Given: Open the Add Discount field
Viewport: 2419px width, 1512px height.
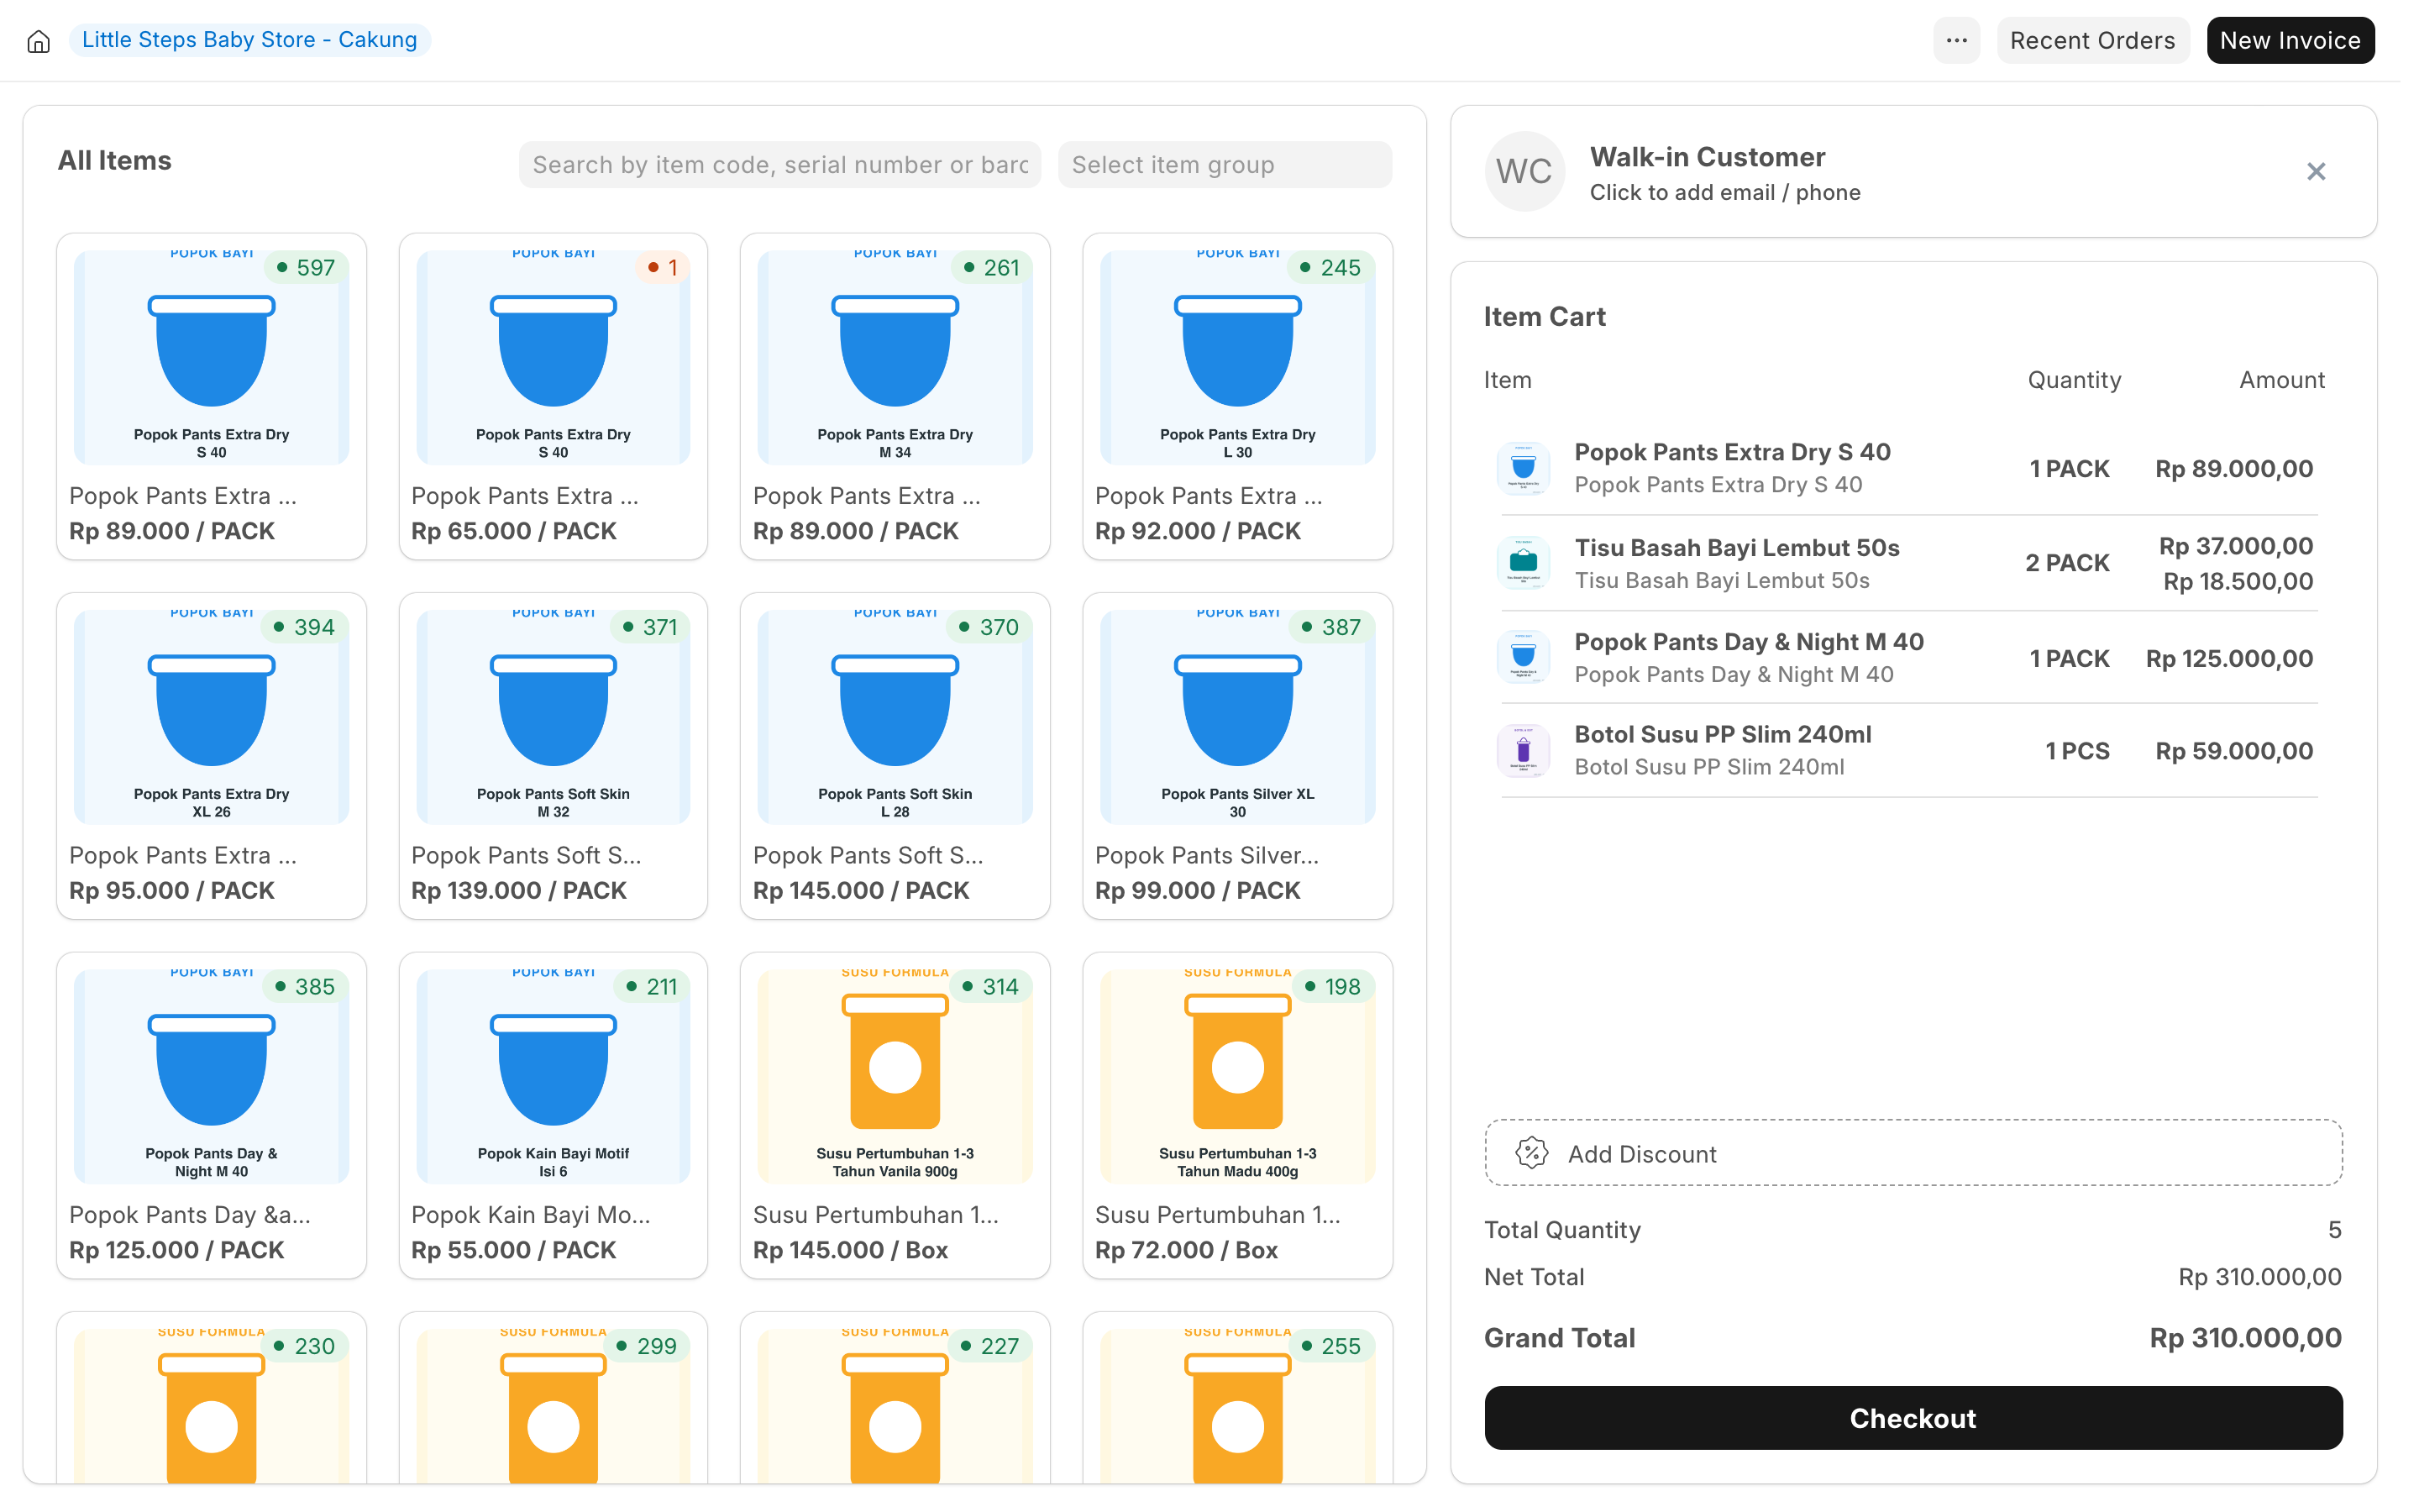Looking at the screenshot, I should coord(1913,1153).
